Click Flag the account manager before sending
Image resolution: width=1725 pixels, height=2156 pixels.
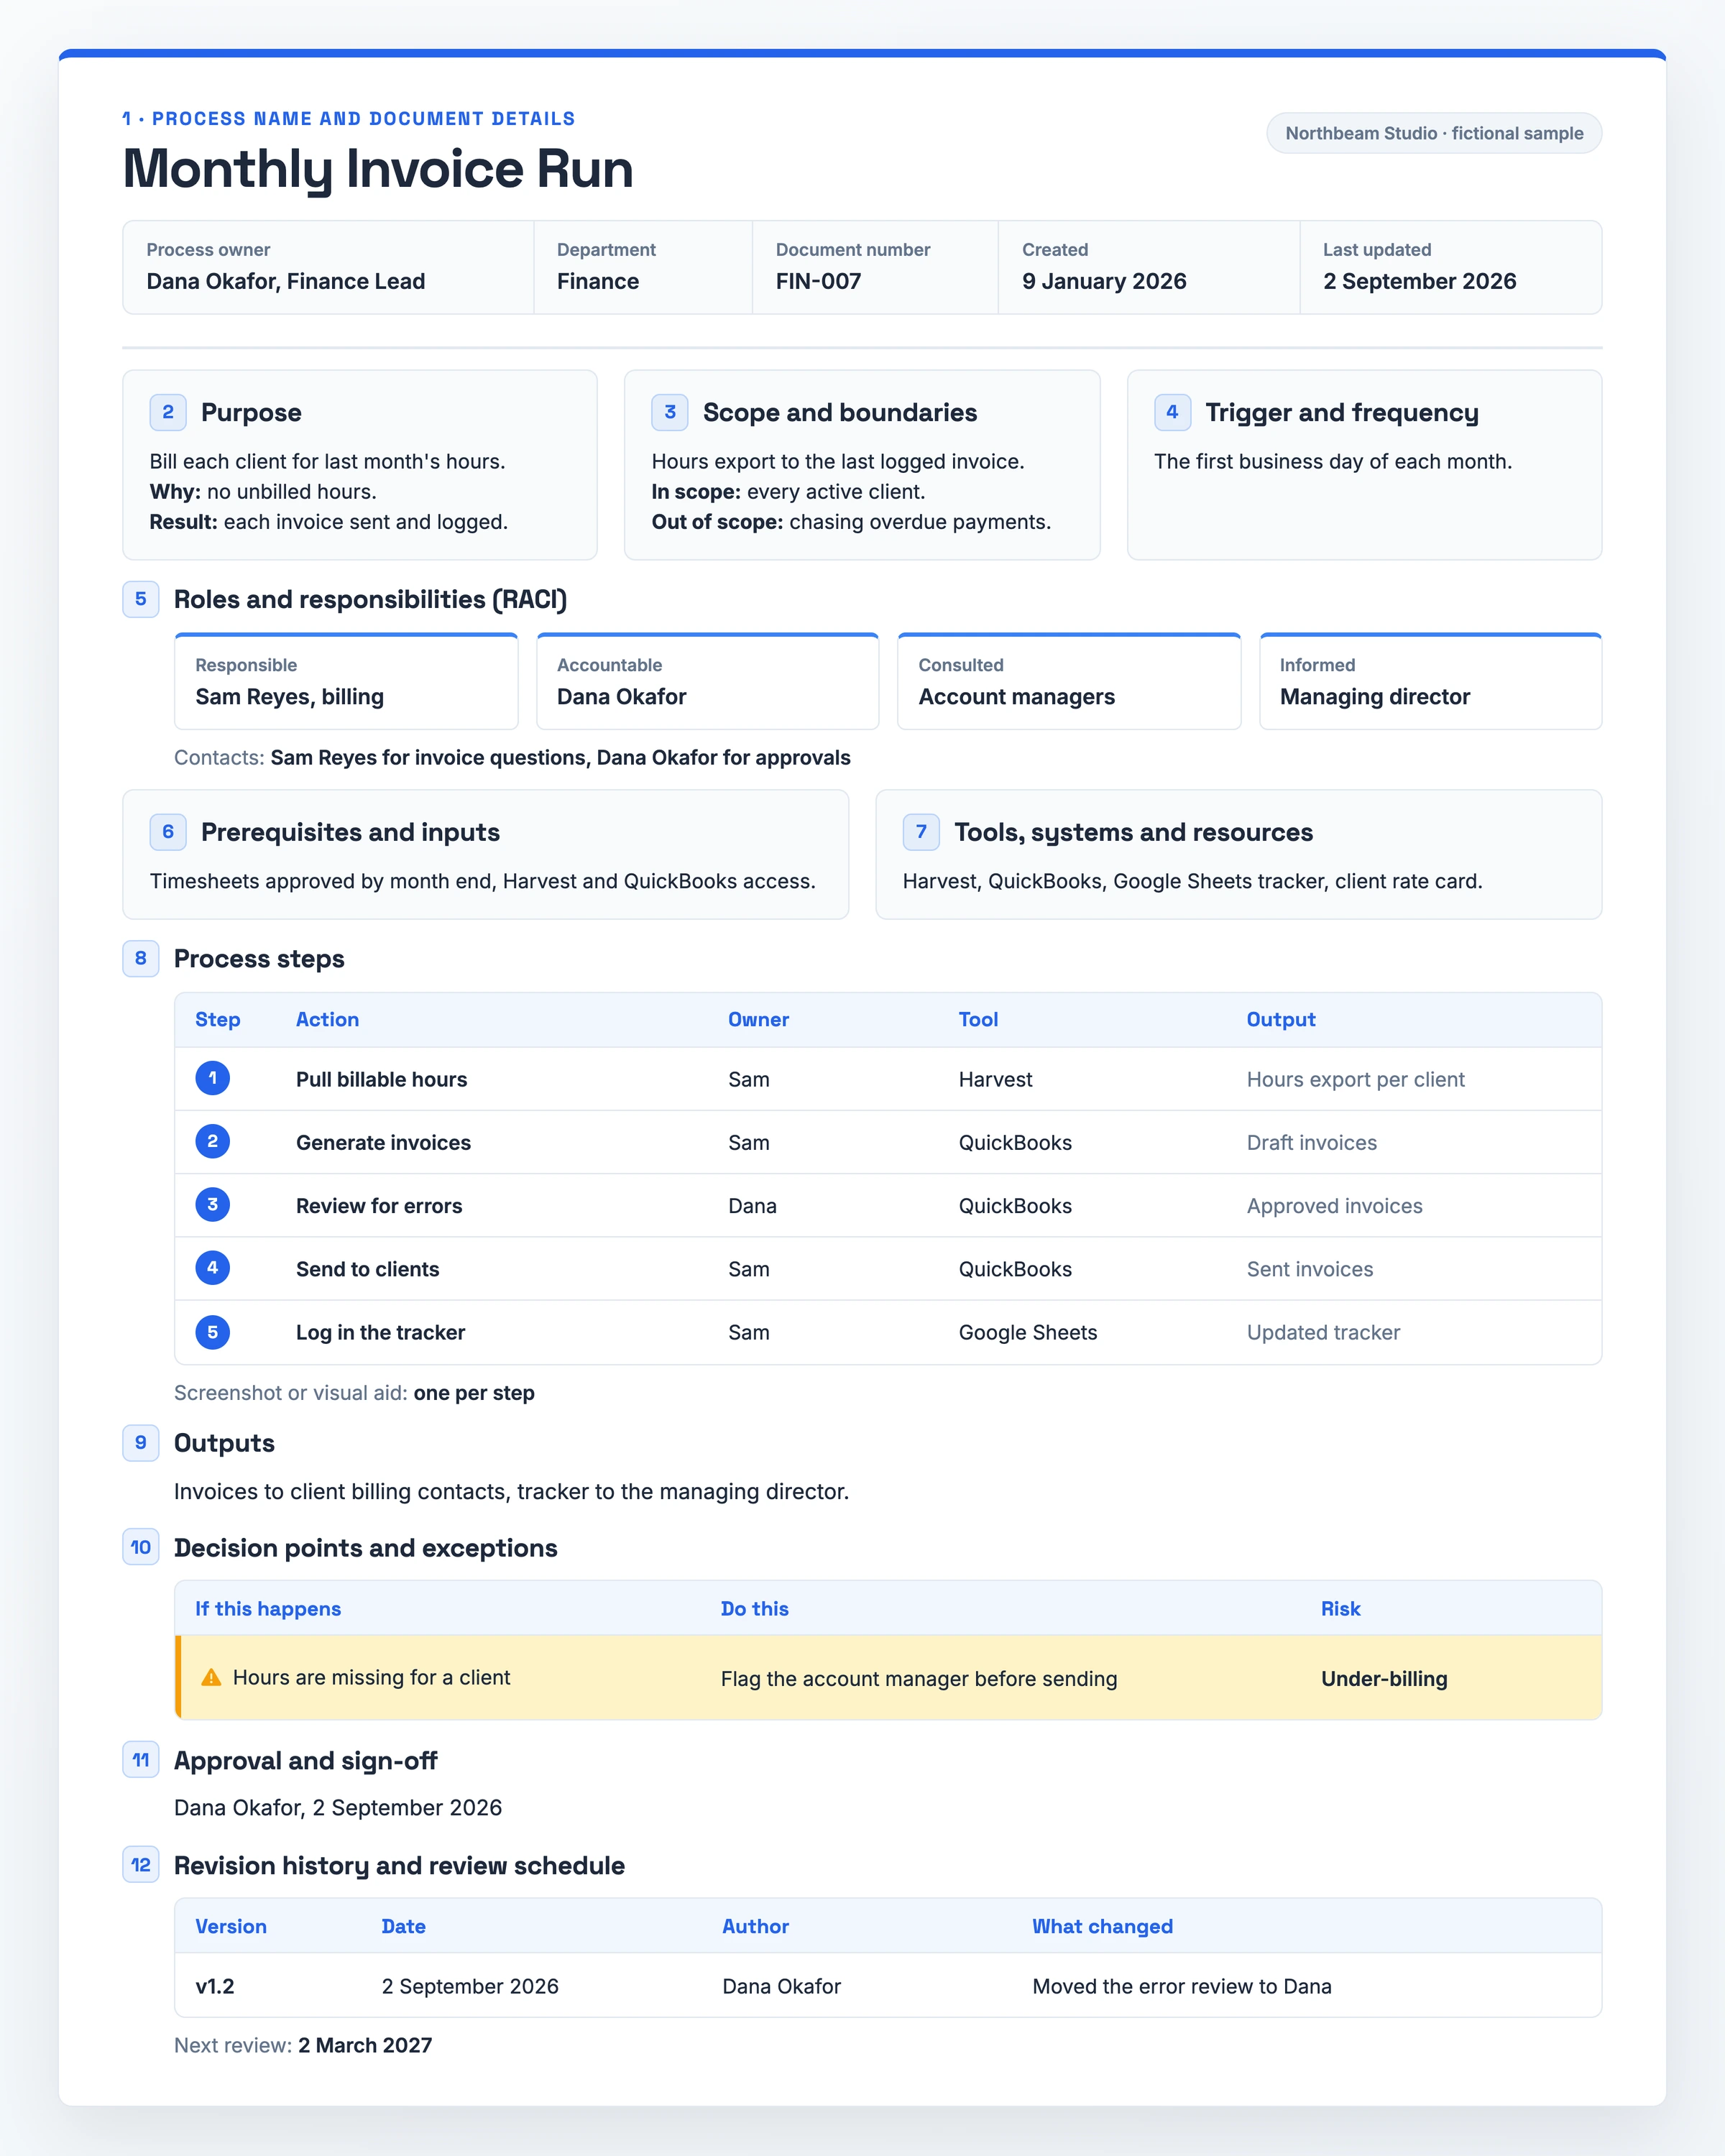[x=919, y=1679]
